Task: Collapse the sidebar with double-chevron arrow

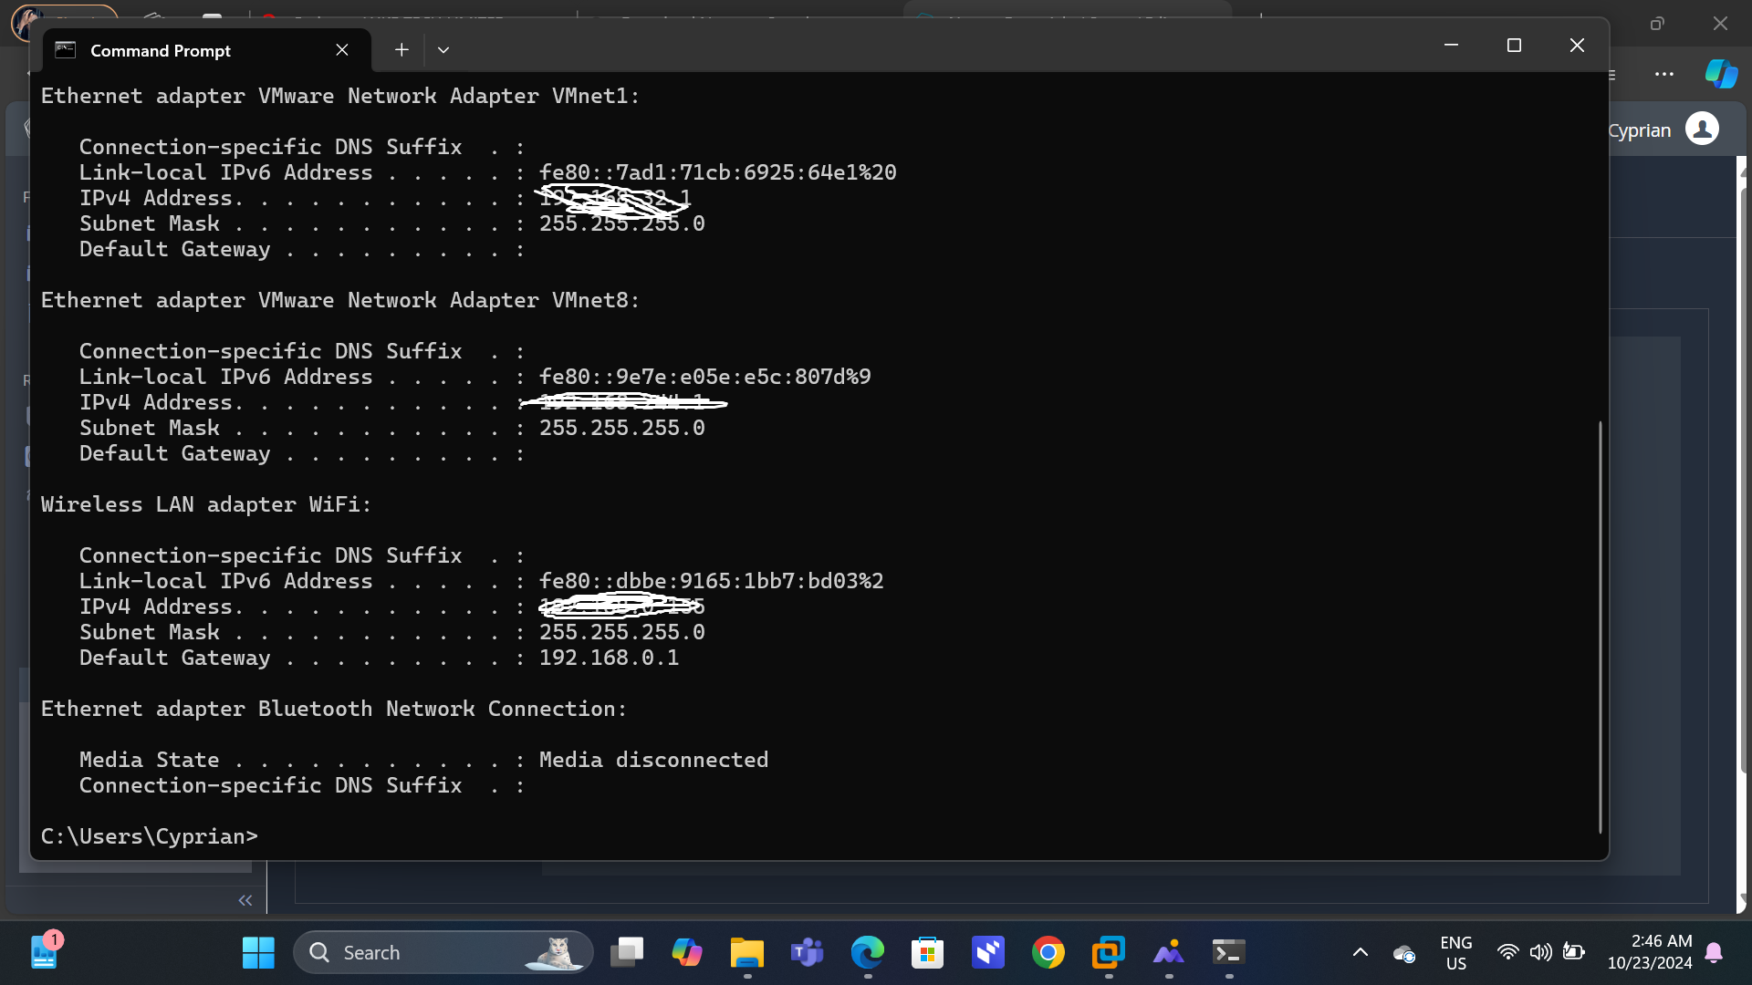Action: [245, 900]
